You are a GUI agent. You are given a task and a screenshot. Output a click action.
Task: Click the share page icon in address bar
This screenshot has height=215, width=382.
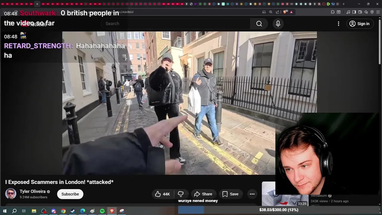pyautogui.click(x=278, y=12)
